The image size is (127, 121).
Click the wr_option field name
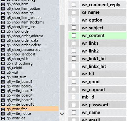[x=92, y=20]
